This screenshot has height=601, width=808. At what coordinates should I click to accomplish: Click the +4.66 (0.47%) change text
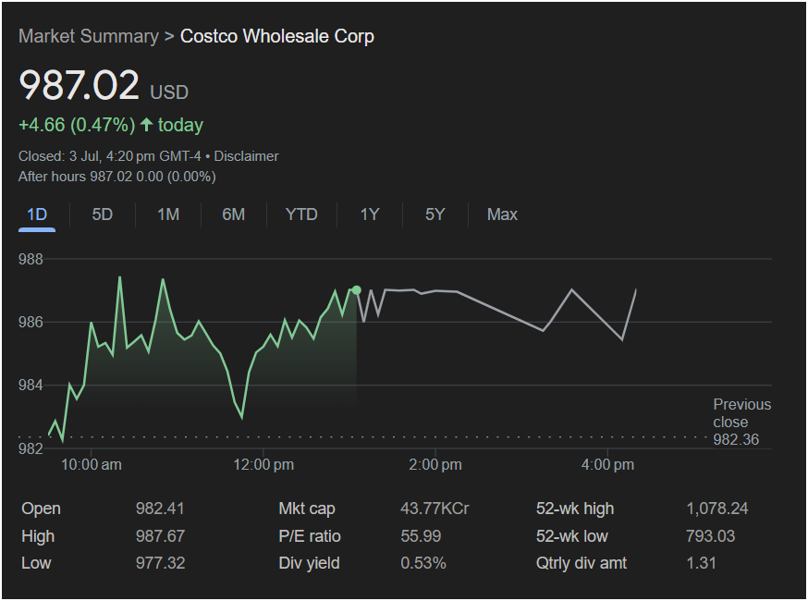pyautogui.click(x=77, y=125)
